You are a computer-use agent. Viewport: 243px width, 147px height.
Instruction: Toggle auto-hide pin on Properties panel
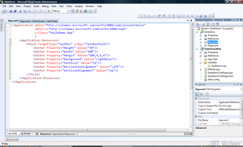238,85
